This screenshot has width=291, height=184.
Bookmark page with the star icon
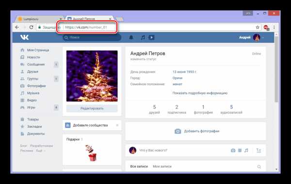pos(258,27)
